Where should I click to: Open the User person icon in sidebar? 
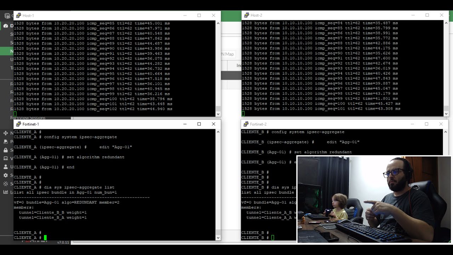point(6,167)
